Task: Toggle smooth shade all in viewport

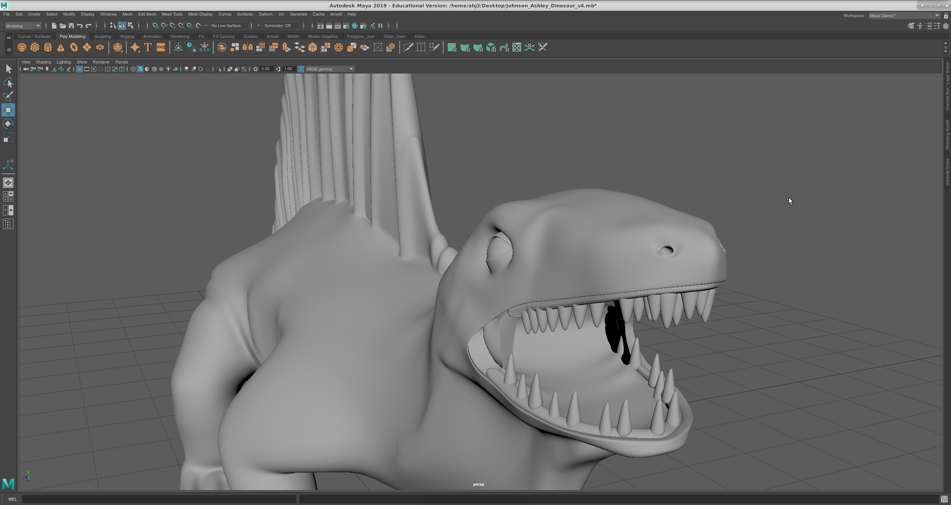Action: tap(140, 69)
